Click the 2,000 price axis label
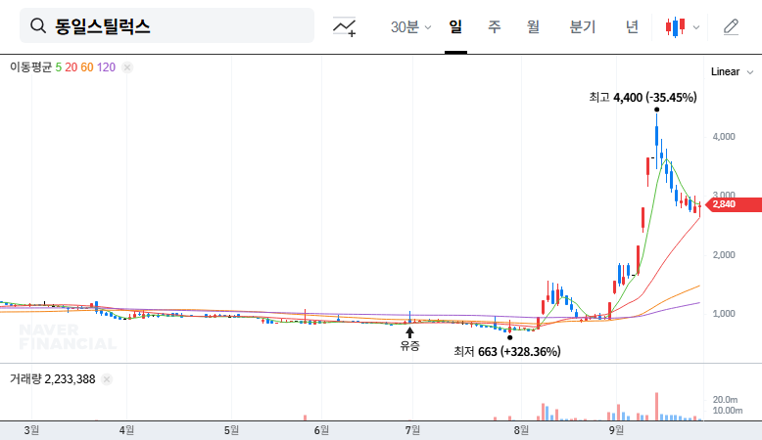Viewport: 762px width, 440px height. tap(724, 255)
